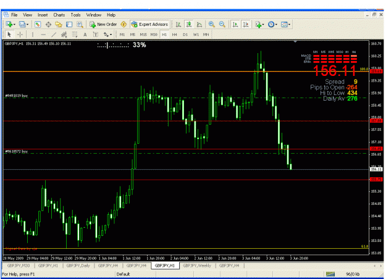Click the Profiles toolbar icon
This screenshot has height=279, width=386.
[22, 24]
